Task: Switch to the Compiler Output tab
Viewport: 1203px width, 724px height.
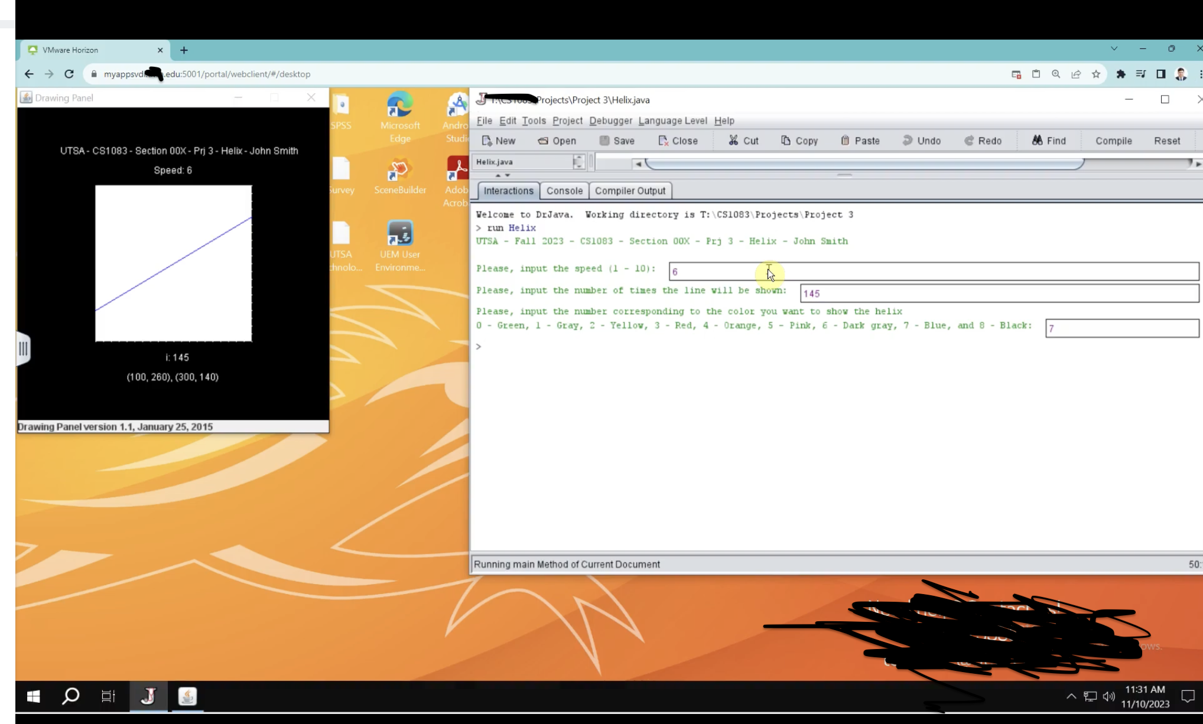Action: click(x=630, y=190)
